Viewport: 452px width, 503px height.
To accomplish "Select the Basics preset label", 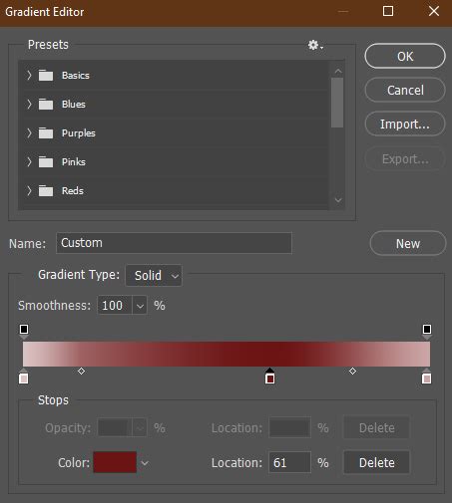I will pyautogui.click(x=76, y=76).
